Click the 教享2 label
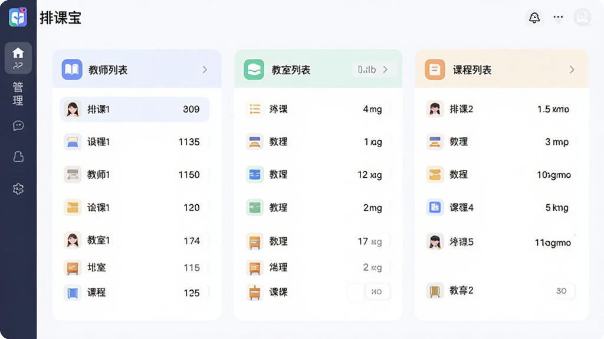Screen dimensions: 604x339 pos(461,291)
